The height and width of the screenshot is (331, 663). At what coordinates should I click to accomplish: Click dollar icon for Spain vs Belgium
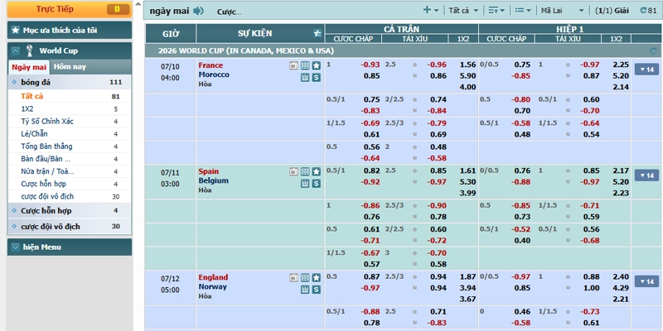[x=317, y=183]
